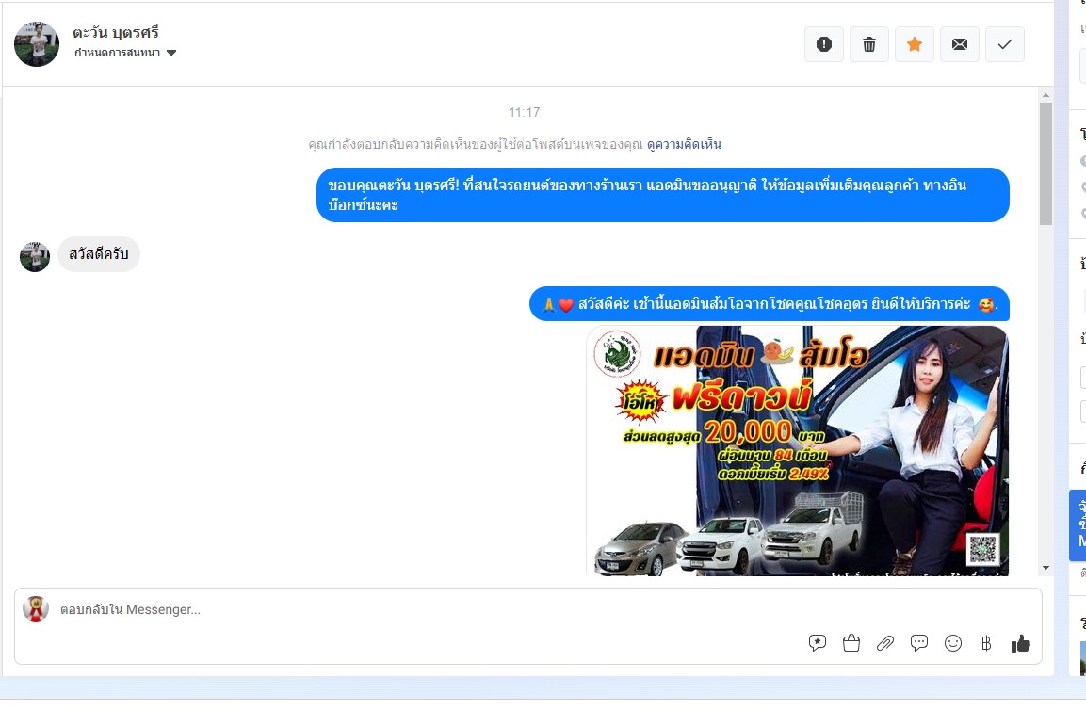Screen dimensions: 1086x710
Task: Open ตะวัน บุตรศรี profile picture in header
Action: click(37, 44)
